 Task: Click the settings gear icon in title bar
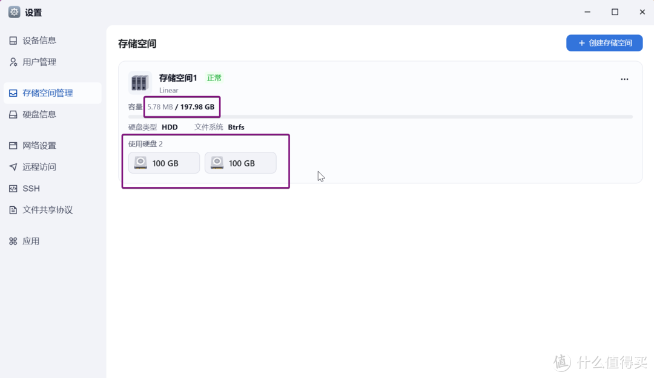pos(14,12)
